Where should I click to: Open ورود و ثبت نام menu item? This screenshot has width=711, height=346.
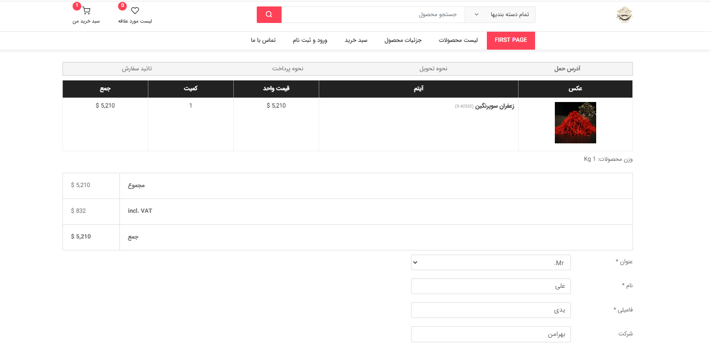coord(310,40)
